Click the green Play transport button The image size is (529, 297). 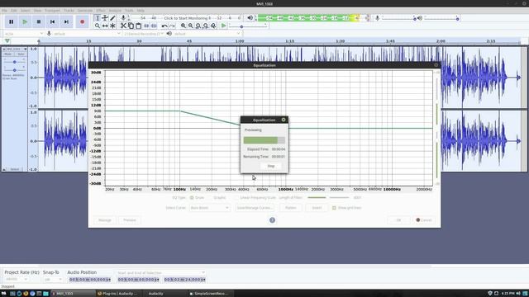[25, 22]
